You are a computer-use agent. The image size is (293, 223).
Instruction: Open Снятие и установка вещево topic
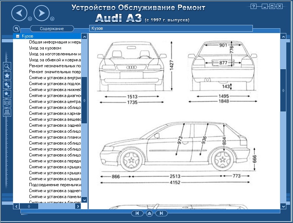(55, 119)
